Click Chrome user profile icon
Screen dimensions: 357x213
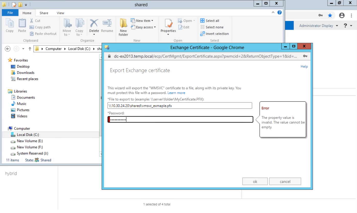(x=342, y=16)
